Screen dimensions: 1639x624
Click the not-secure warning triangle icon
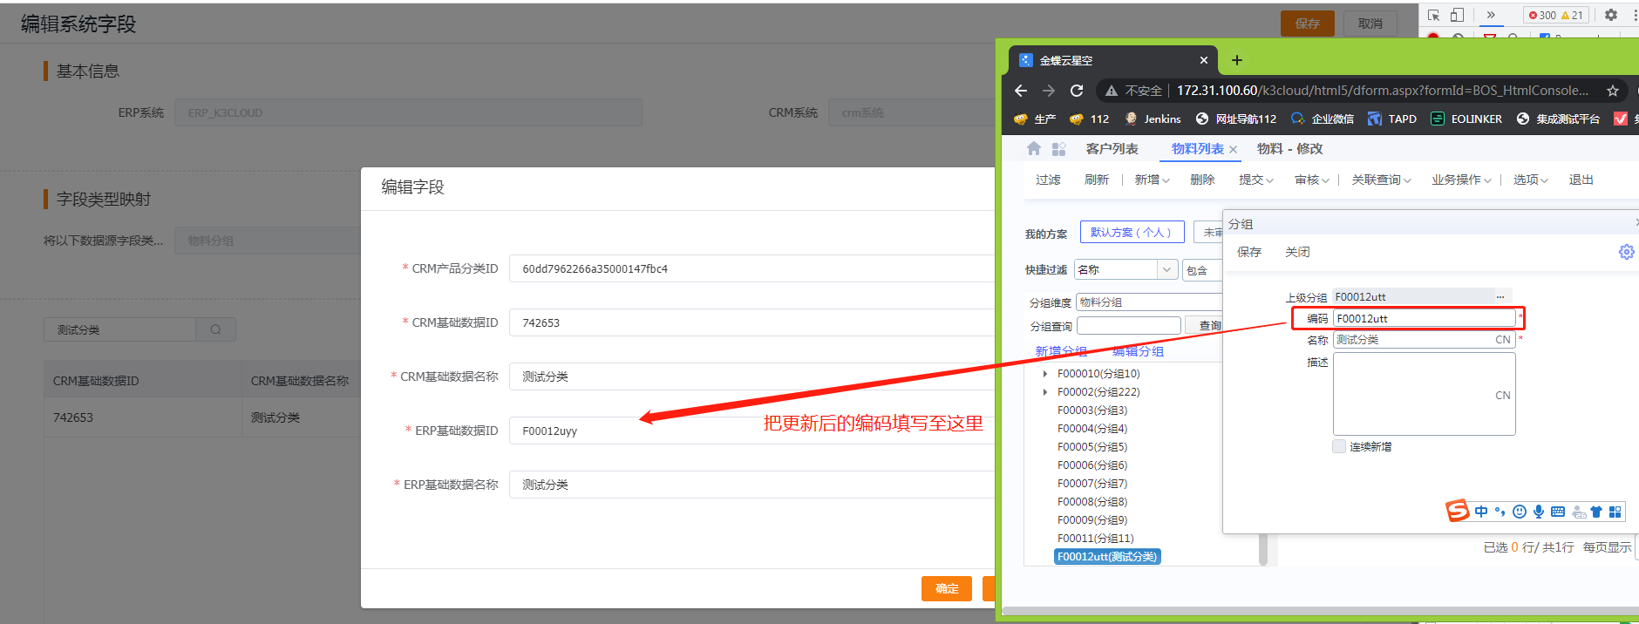(x=1111, y=91)
